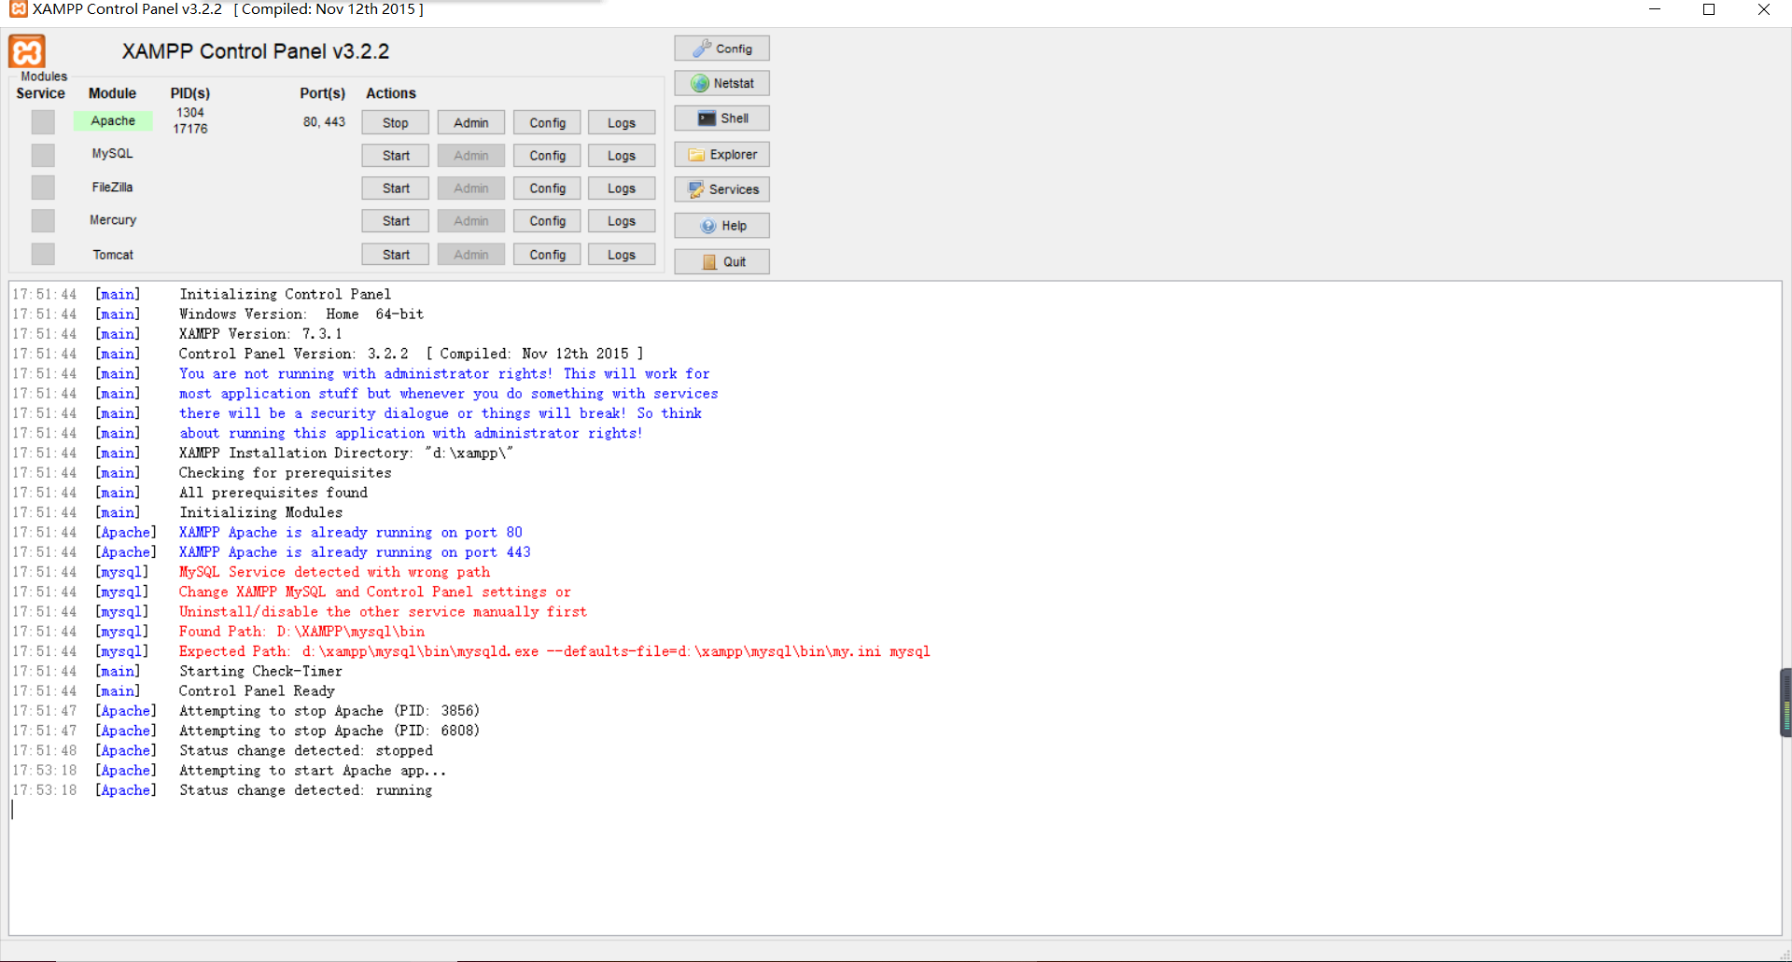The width and height of the screenshot is (1792, 962).
Task: Open Apache Admin page
Action: click(471, 122)
